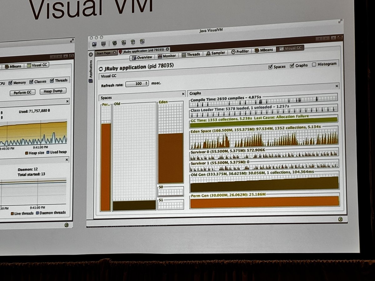This screenshot has width=375, height=281.
Task: Click the S0 survivor box
Action: [171, 191]
